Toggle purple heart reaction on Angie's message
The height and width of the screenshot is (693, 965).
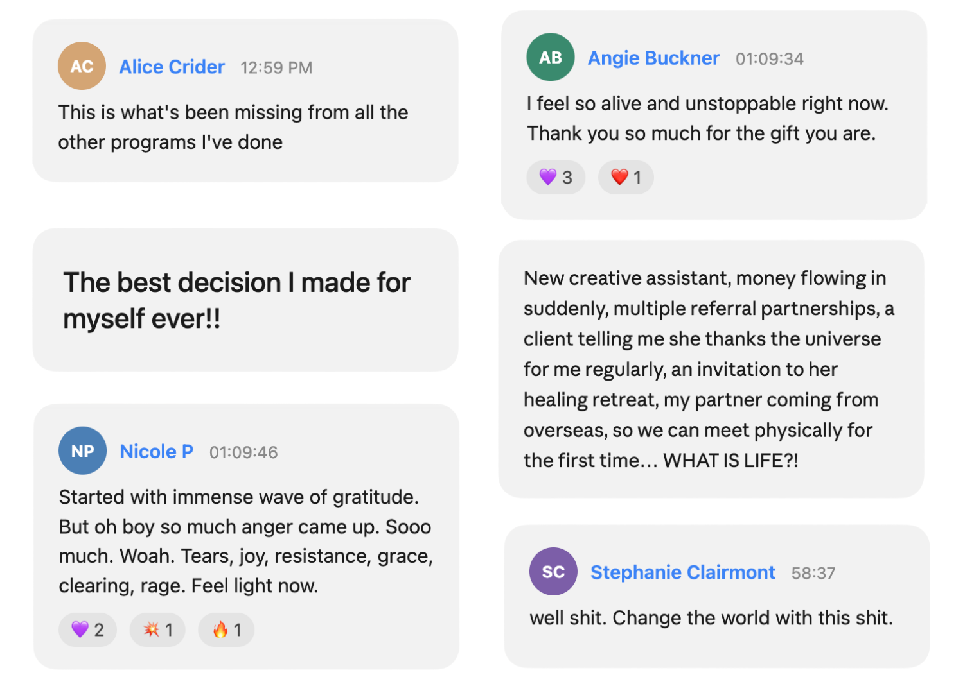(556, 177)
